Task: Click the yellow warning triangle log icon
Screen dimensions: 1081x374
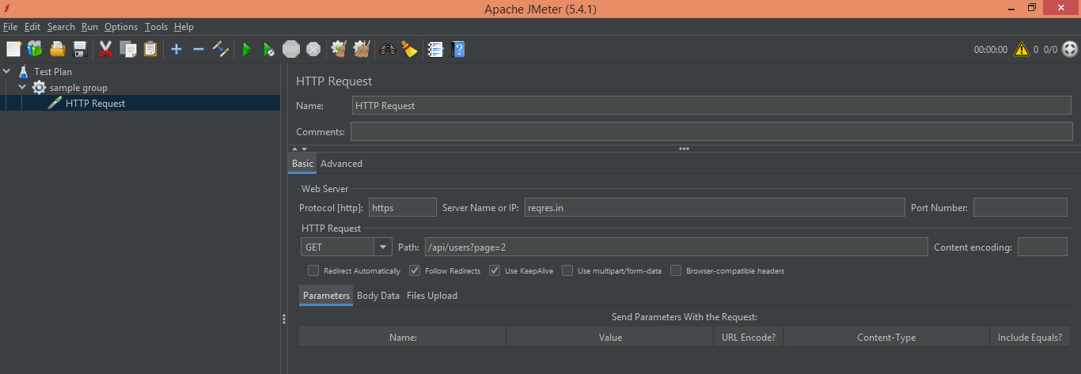Action: [1022, 49]
